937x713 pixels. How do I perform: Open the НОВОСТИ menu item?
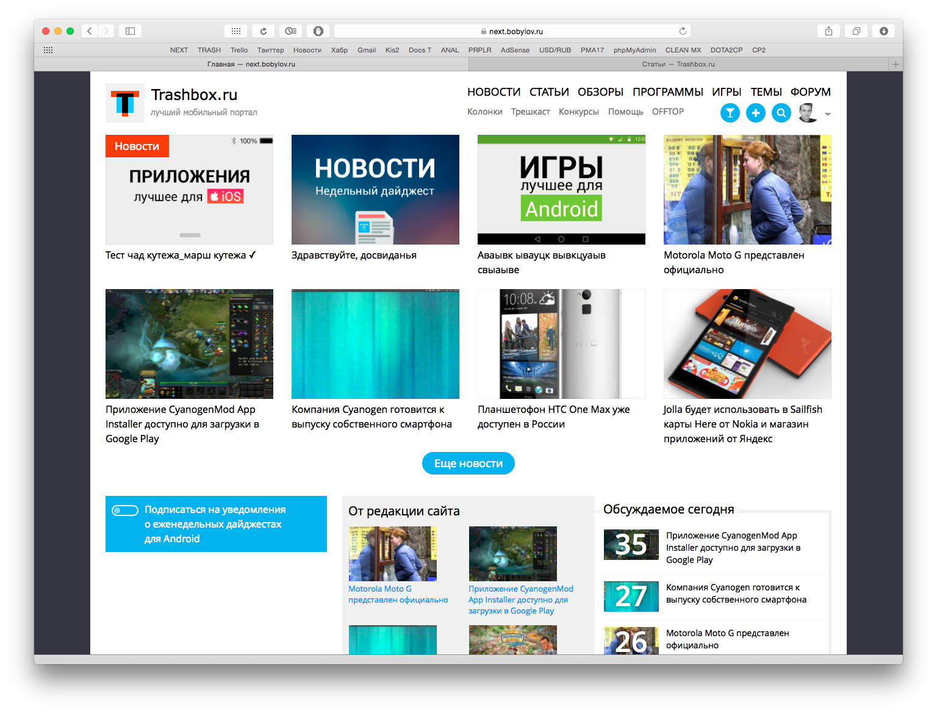494,92
